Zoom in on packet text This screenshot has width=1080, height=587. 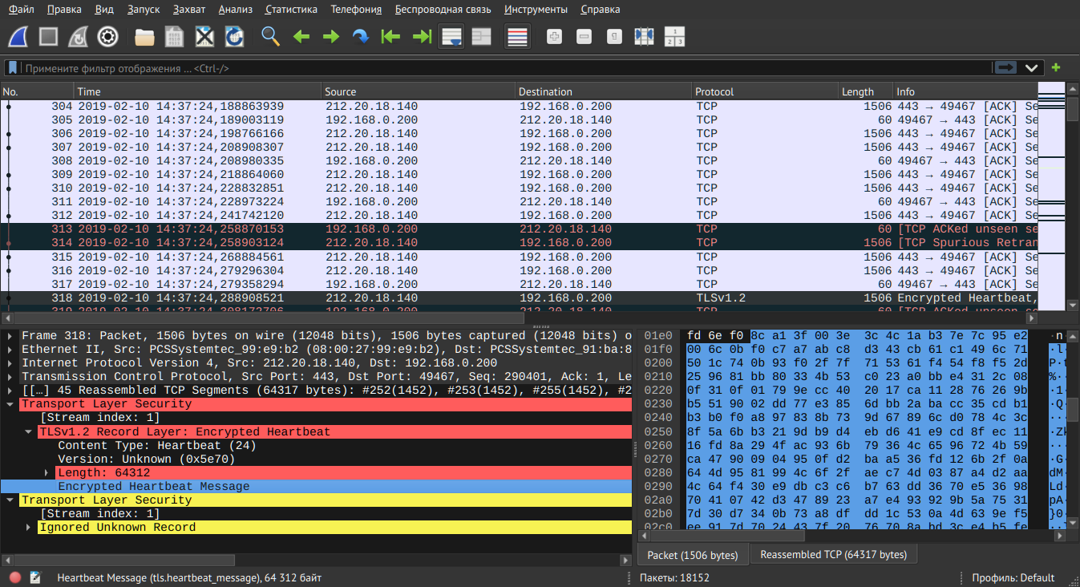[x=554, y=37]
